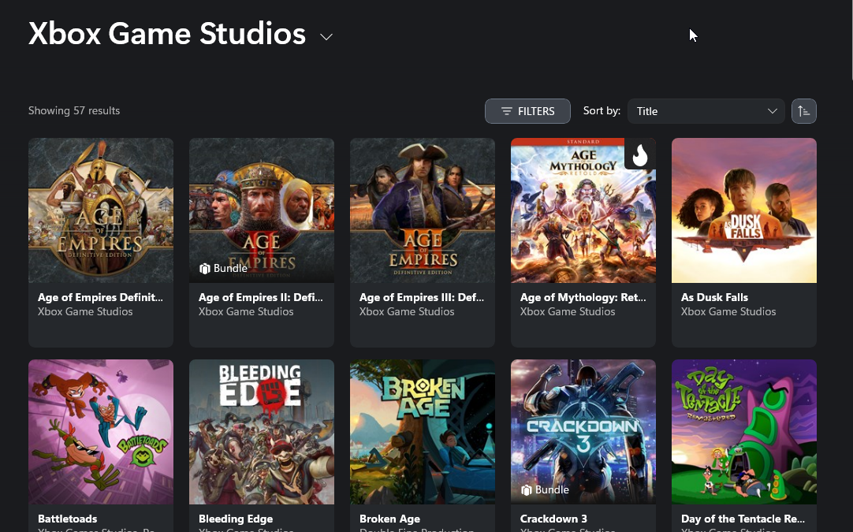Click the 'As Dusk Falls' title
853x532 pixels.
(714, 298)
